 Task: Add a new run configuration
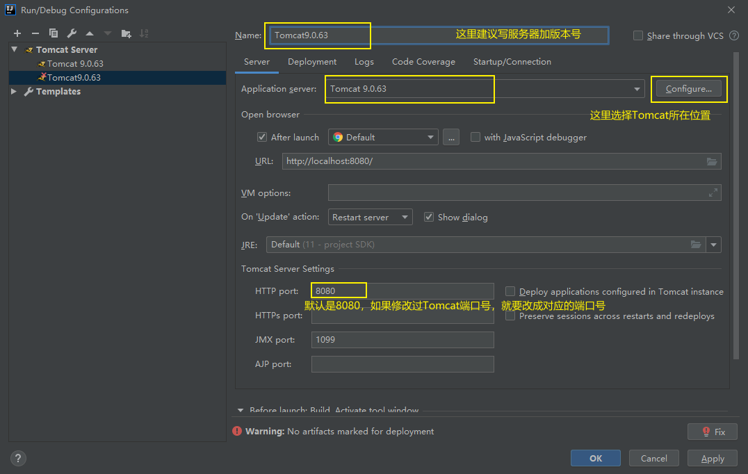click(x=17, y=33)
